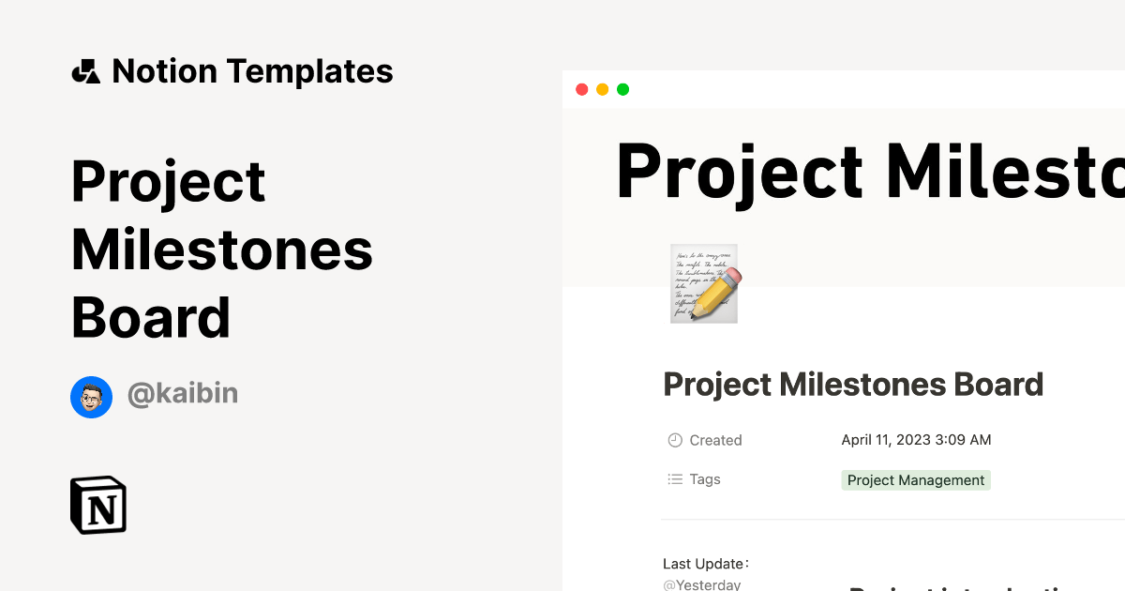Select the "Created" property row label

tap(716, 439)
